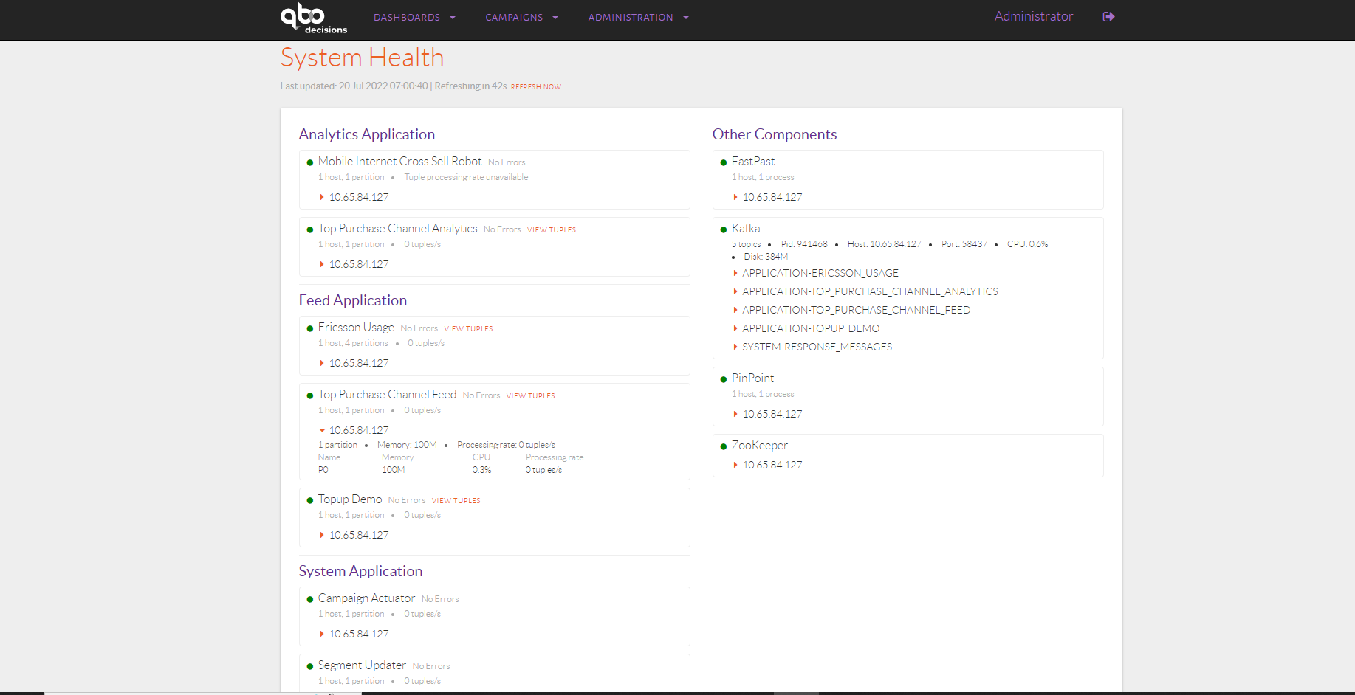This screenshot has height=695, width=1355.
Task: Click the FastPast component title
Action: (x=753, y=161)
